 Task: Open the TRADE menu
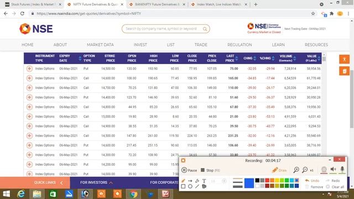[201, 45]
